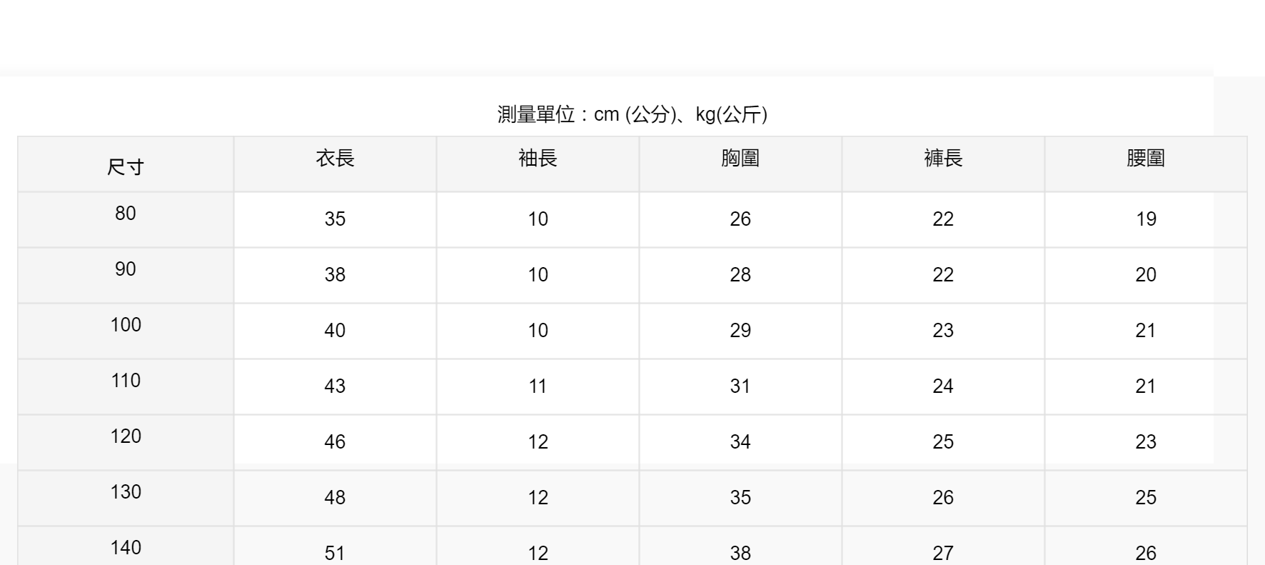Select the size 100 row label
The width and height of the screenshot is (1265, 565).
[x=126, y=324]
